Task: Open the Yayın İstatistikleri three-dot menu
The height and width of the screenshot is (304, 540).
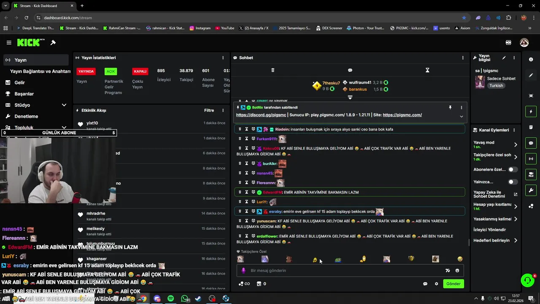Action: click(x=223, y=58)
